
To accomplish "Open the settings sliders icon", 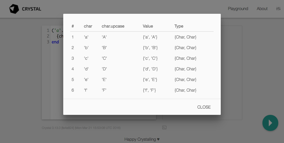I will [x=278, y=9].
